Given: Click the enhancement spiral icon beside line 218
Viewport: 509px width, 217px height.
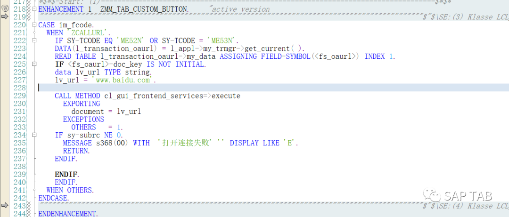Looking at the screenshot, I should [x=5, y=9].
